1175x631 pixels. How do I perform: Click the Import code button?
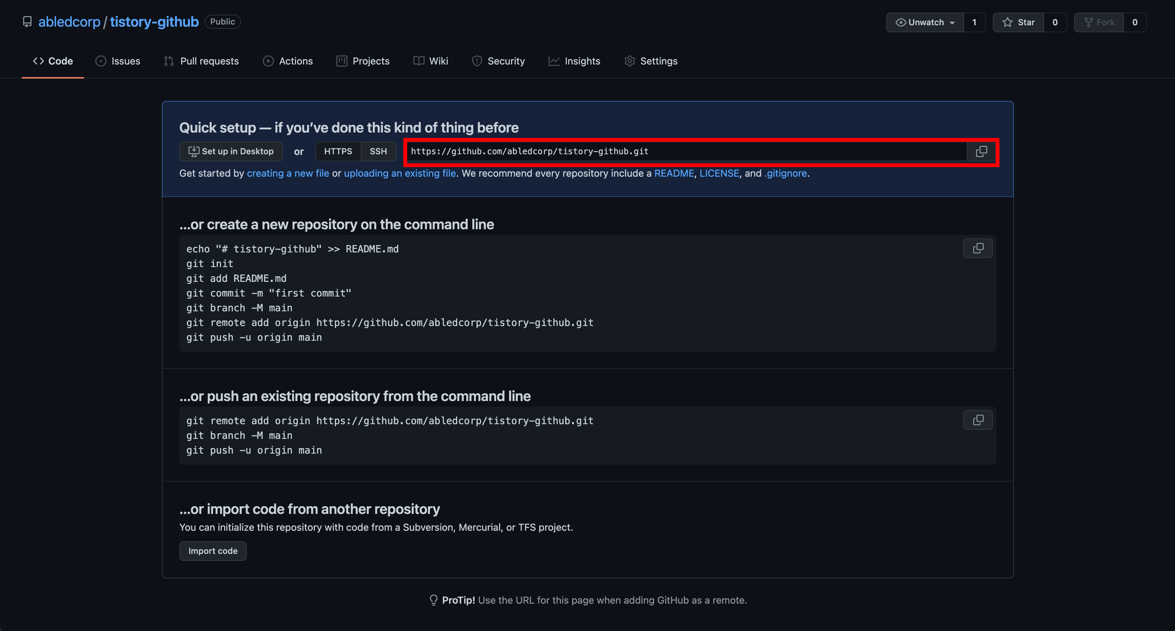pos(213,551)
